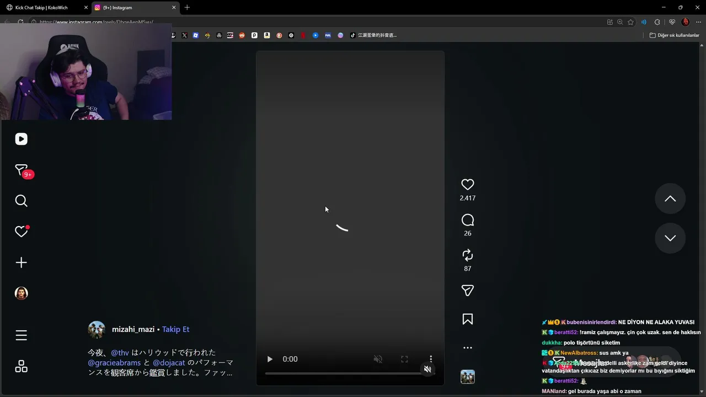Screen dimensions: 706x397
Task: Add this page to favorites with star
Action: tap(630, 22)
